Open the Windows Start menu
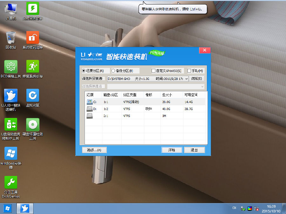The image size is (286, 214). coord(7,208)
